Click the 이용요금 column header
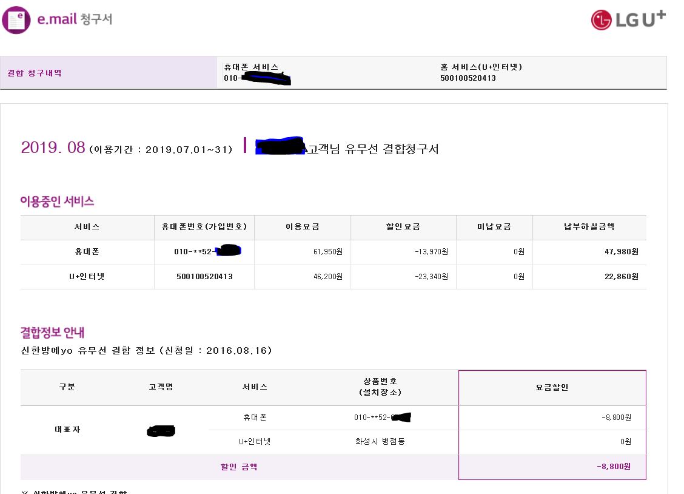Image resolution: width=684 pixels, height=494 pixels. pos(302,227)
